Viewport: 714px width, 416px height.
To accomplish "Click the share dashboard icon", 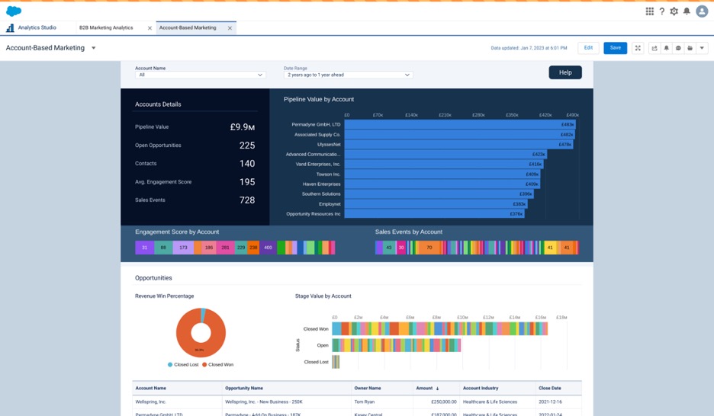I will 654,48.
